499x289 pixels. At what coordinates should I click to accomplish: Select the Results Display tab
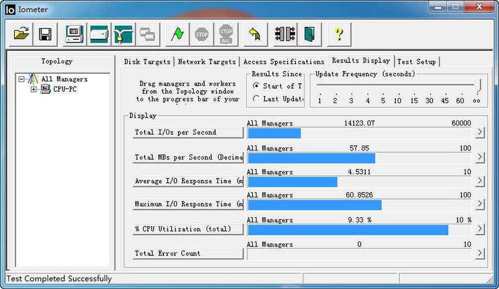(x=361, y=60)
